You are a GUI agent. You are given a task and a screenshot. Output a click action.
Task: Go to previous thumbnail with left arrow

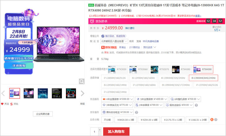point(3,93)
